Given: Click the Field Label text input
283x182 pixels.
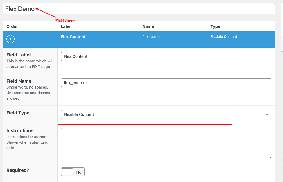Looking at the screenshot, I should (x=166, y=56).
